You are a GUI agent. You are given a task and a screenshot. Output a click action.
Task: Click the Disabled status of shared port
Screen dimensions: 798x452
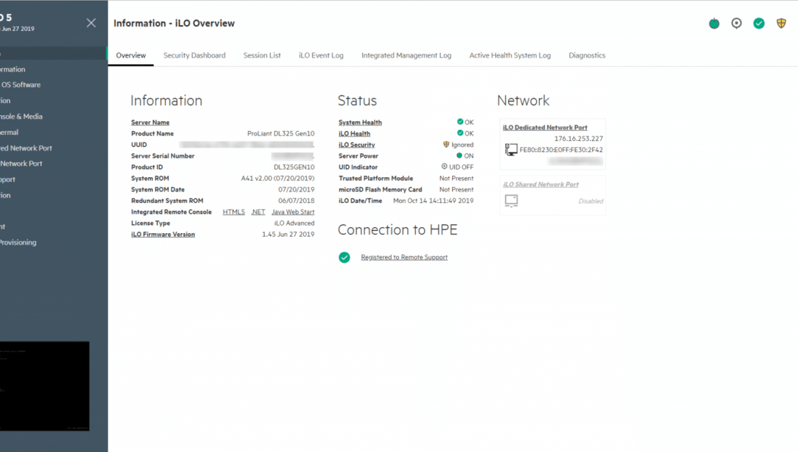pos(591,201)
